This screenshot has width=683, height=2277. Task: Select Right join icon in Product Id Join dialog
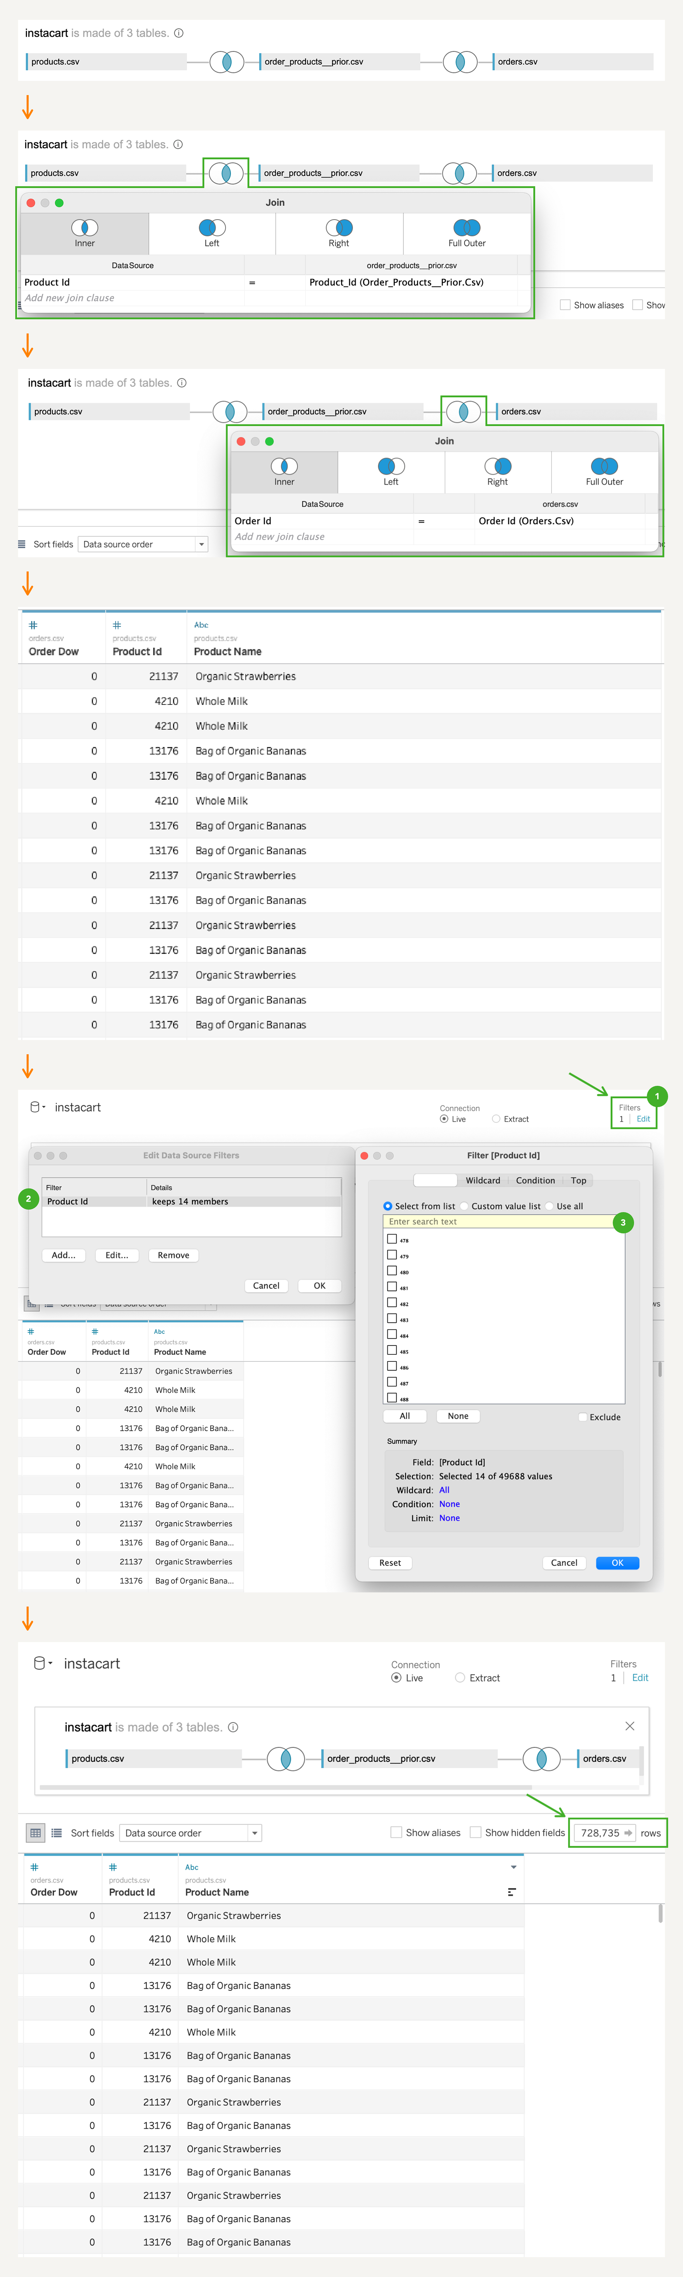pyautogui.click(x=339, y=228)
